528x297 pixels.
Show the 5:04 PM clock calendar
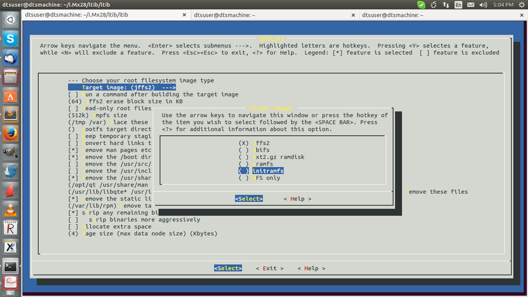coord(503,5)
